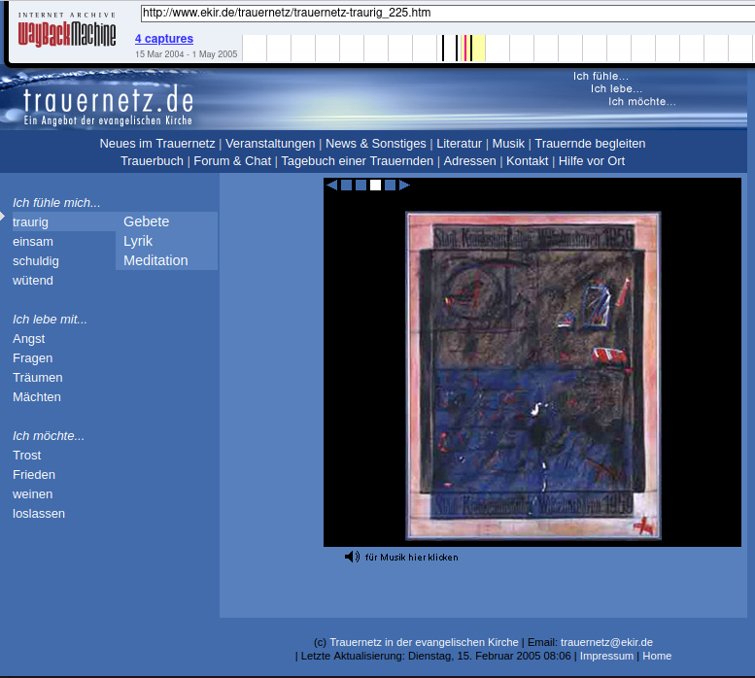Open Adressen link
755x678 pixels.
pos(469,160)
